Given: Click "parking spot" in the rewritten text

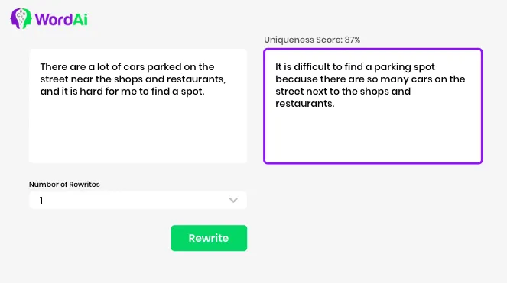Looking at the screenshot, I should [405, 67].
